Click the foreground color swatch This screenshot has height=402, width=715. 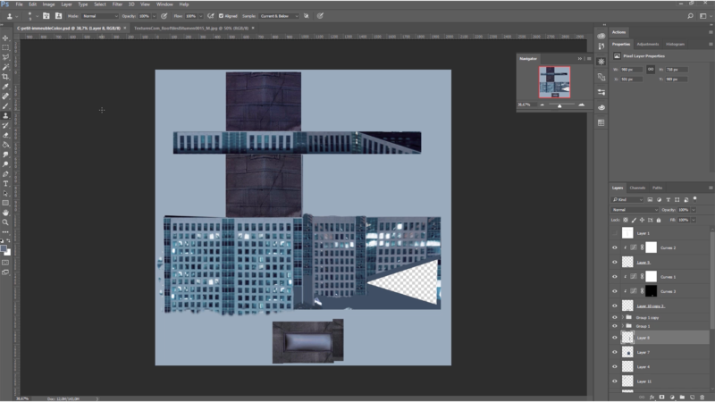click(4, 249)
